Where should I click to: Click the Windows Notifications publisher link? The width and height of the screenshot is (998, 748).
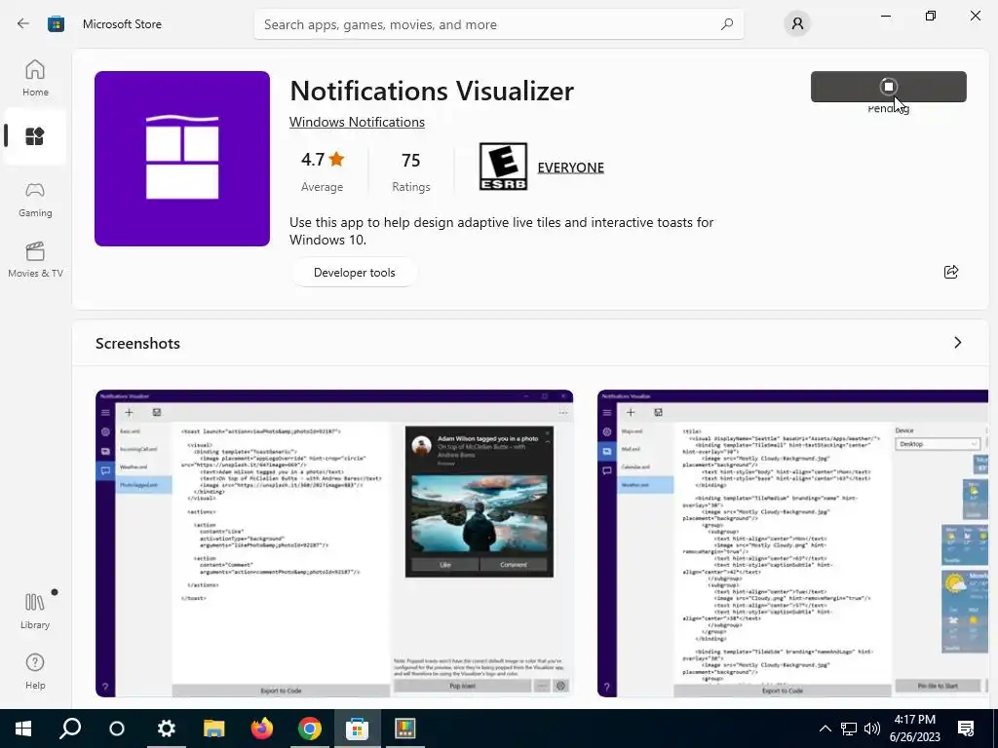click(x=357, y=122)
